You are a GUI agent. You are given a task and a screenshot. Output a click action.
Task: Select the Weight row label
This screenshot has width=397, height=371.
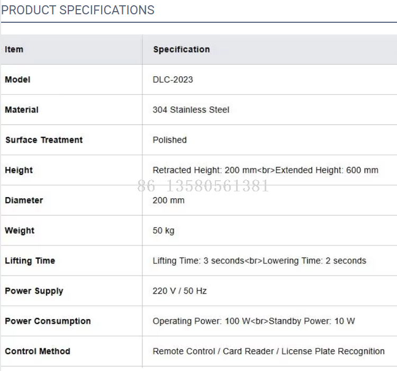[20, 231]
